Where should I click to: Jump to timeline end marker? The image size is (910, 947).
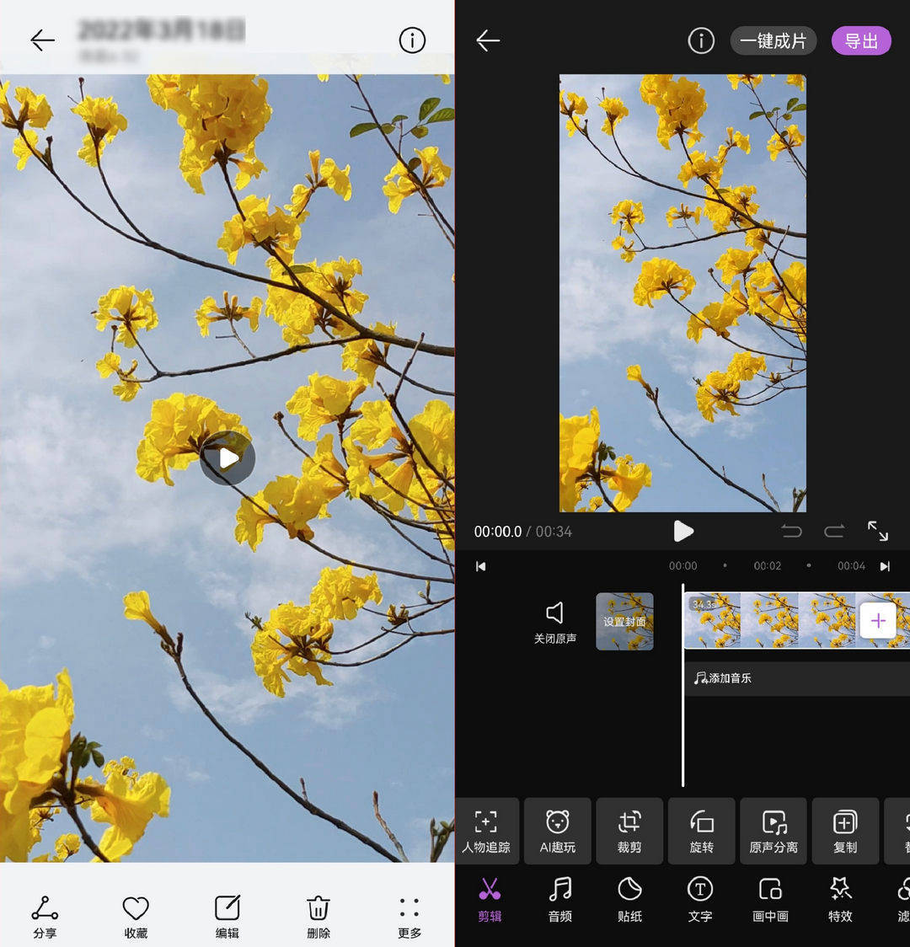[x=885, y=566]
